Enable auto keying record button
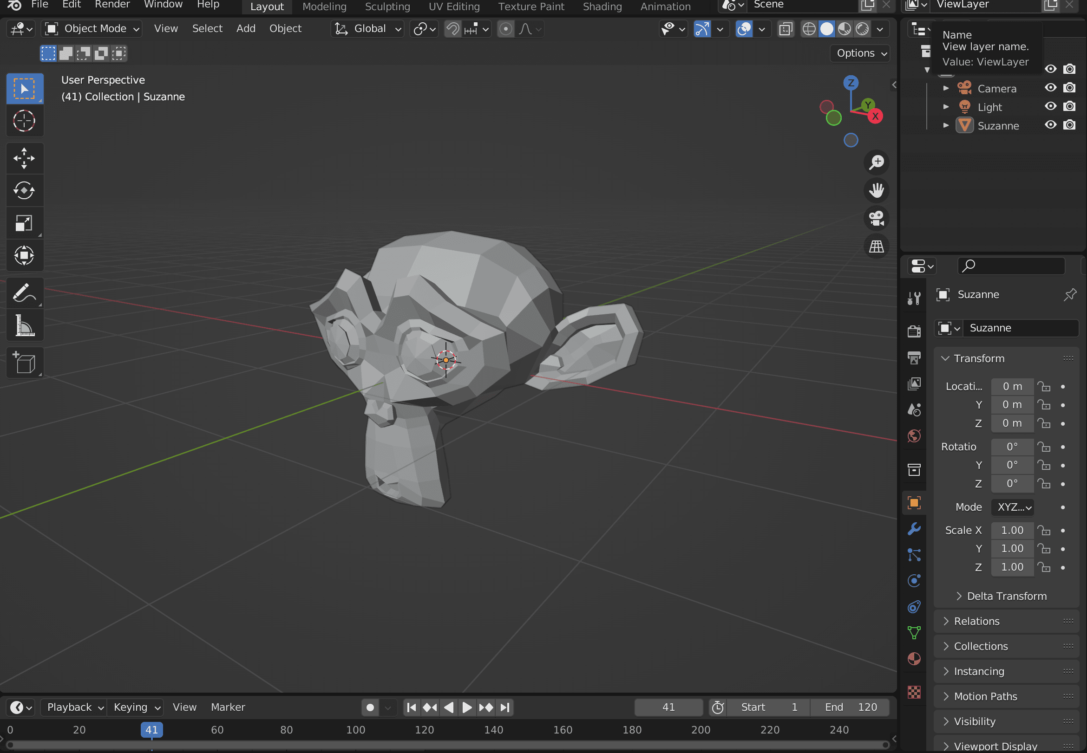 pos(371,707)
